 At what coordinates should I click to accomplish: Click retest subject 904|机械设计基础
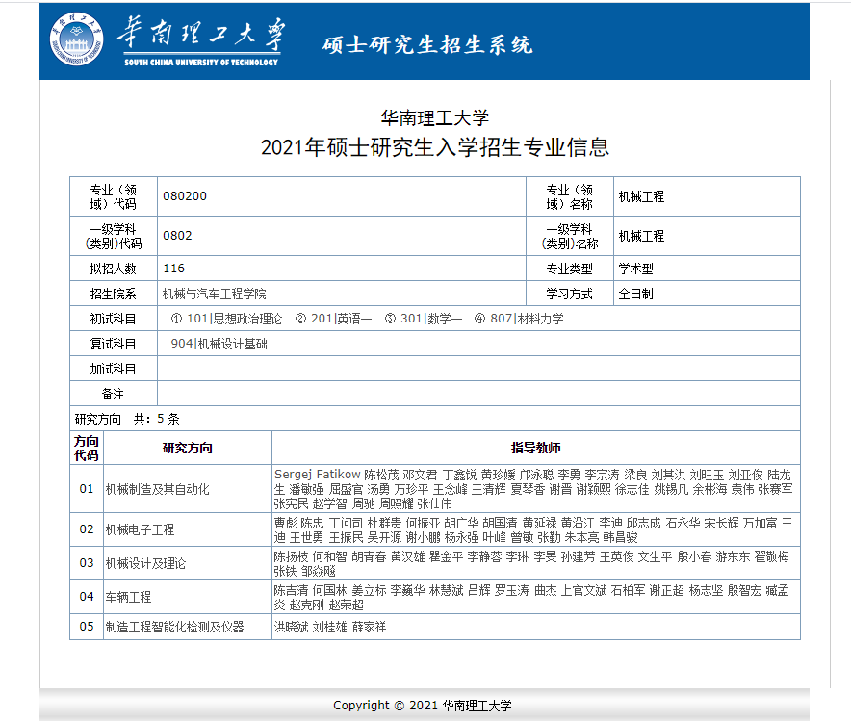tap(219, 344)
